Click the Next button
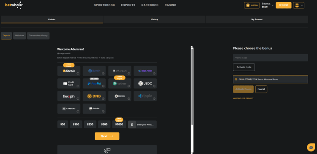 click(107, 136)
